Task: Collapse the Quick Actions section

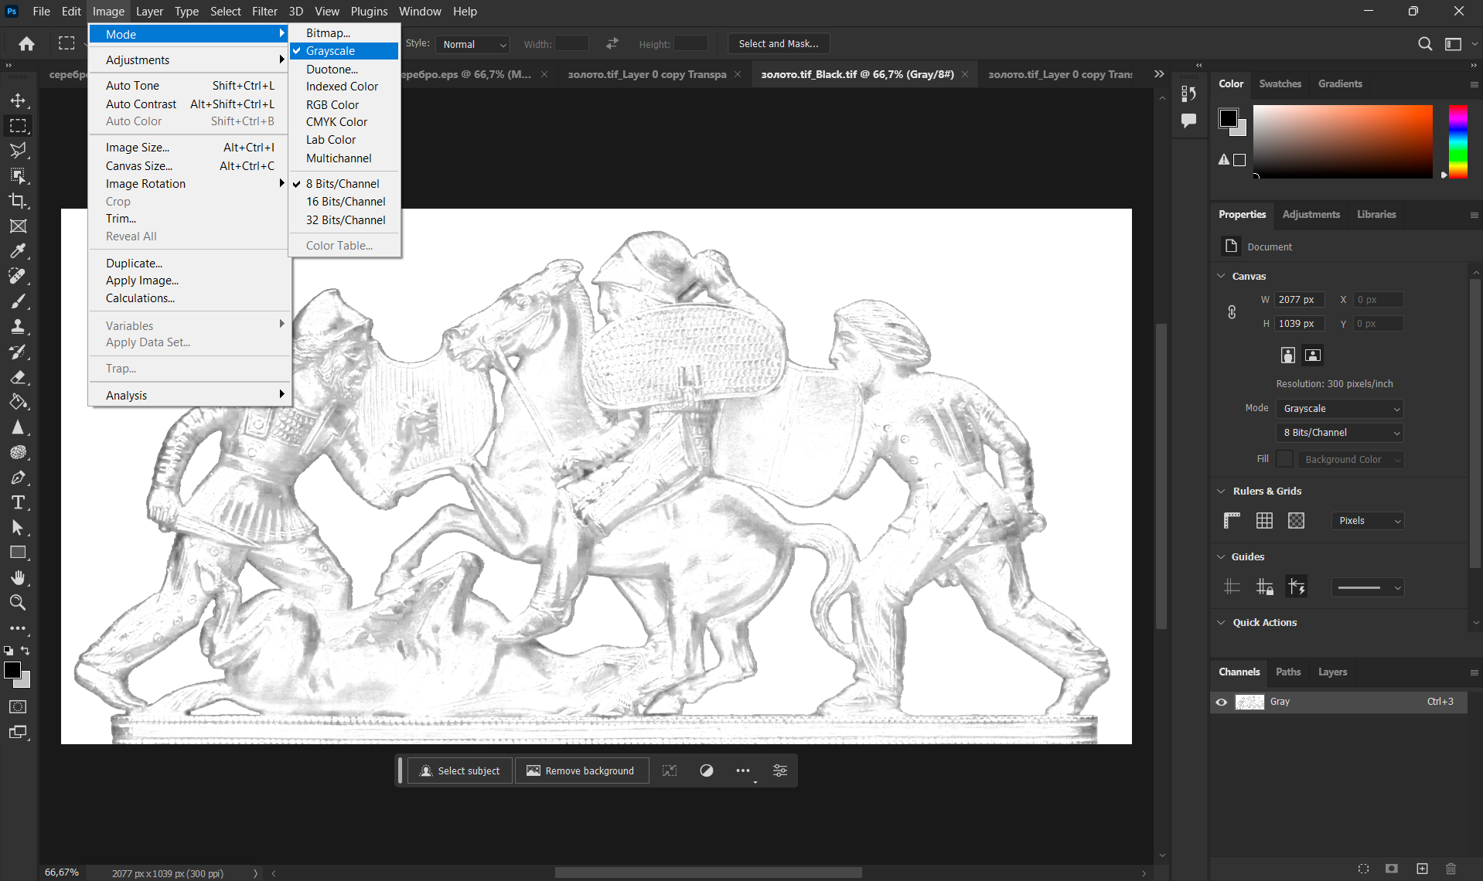Action: [1221, 622]
